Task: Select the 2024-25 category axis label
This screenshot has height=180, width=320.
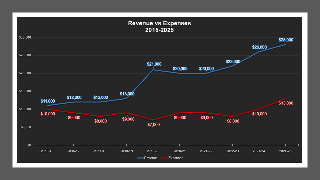Action: tap(285, 151)
